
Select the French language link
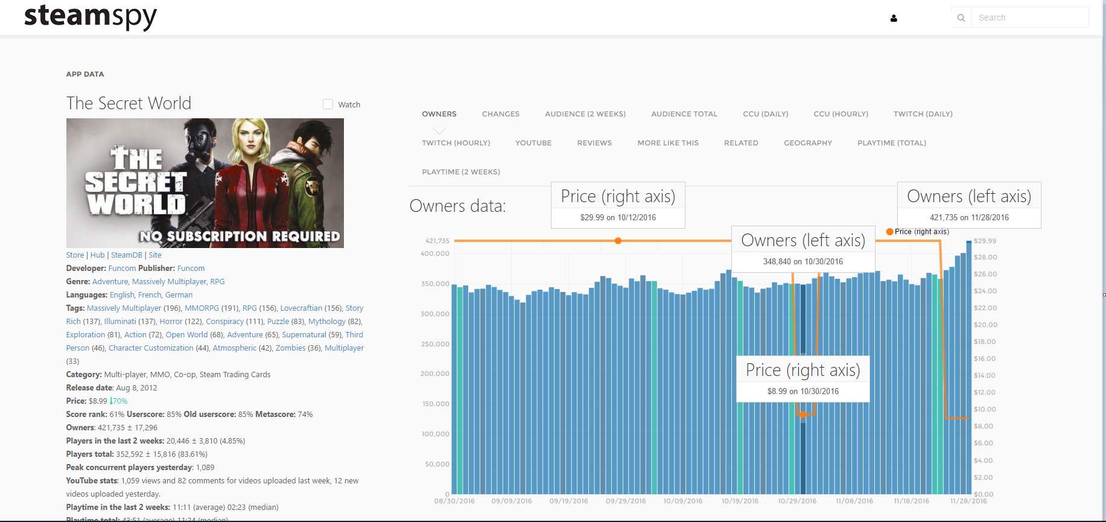pyautogui.click(x=150, y=295)
